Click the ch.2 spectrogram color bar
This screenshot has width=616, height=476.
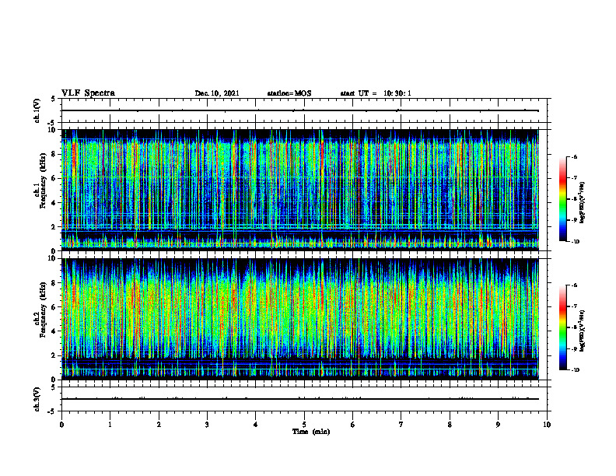point(562,327)
